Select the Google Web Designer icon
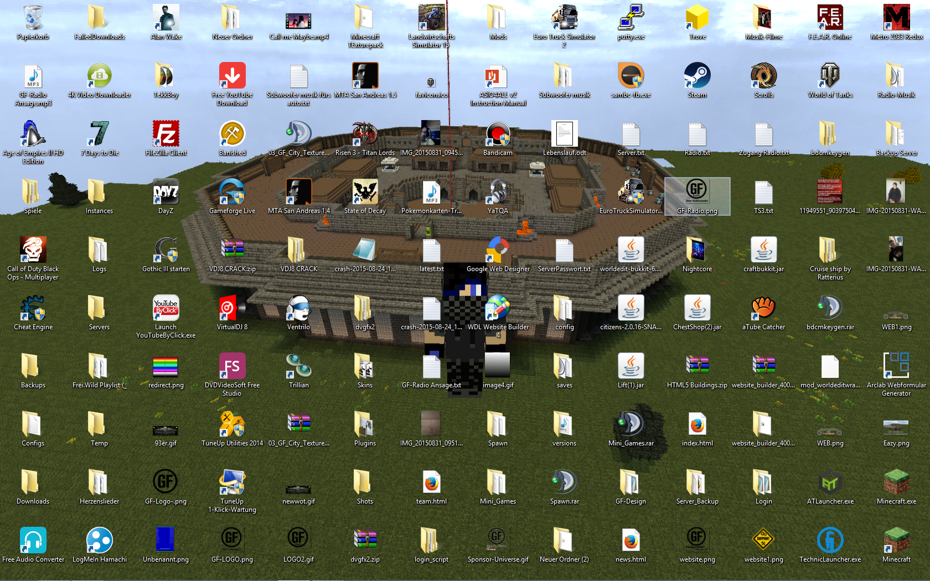The height and width of the screenshot is (581, 930). 498,251
